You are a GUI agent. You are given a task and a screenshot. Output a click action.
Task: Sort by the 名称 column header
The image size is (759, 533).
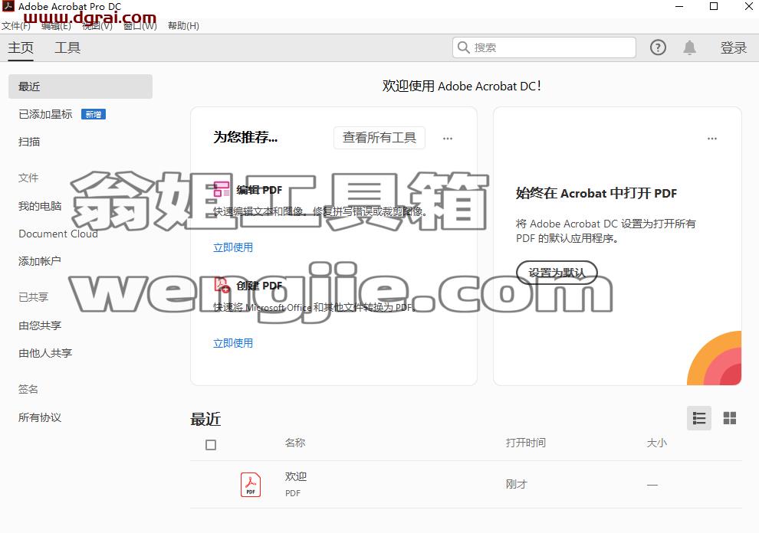tap(295, 443)
